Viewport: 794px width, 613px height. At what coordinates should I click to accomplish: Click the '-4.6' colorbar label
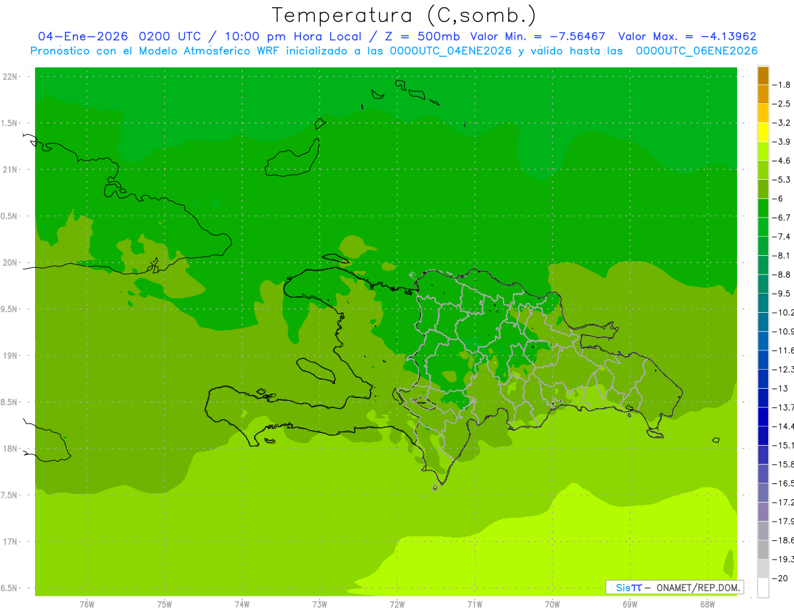pos(781,161)
